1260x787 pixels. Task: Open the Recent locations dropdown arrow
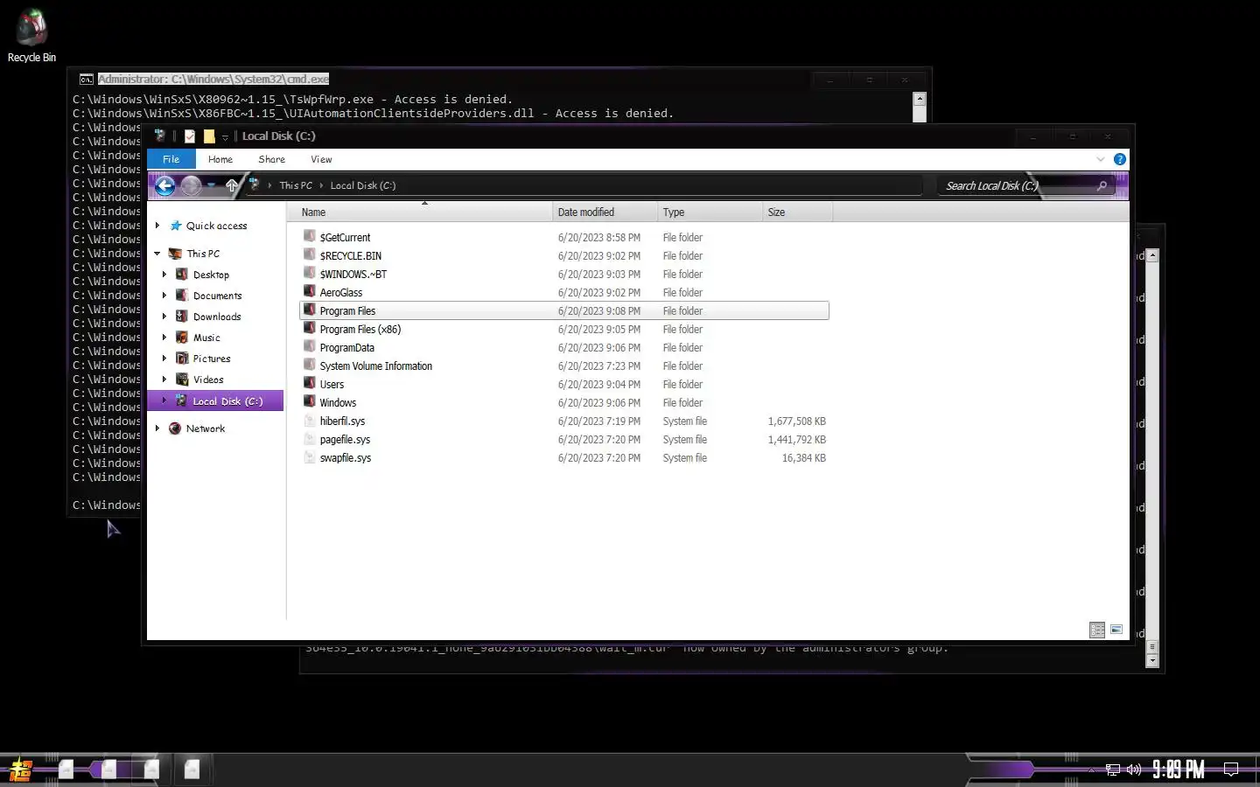(x=212, y=185)
